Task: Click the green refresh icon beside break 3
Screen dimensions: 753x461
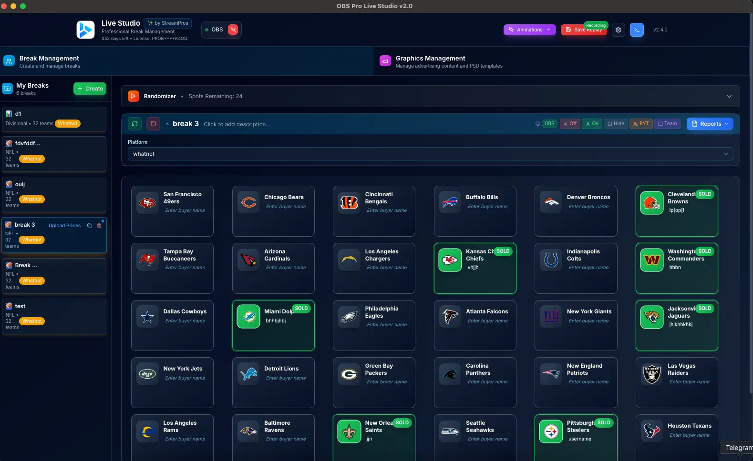Action: pyautogui.click(x=135, y=124)
